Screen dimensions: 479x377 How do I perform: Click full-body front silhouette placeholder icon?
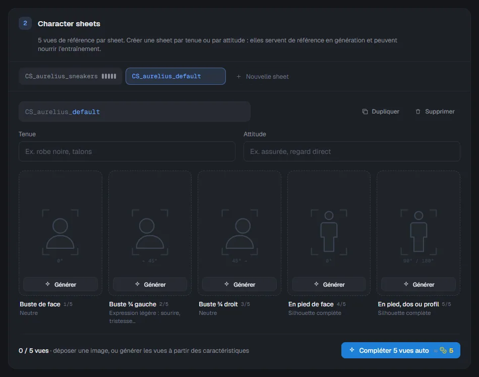click(x=329, y=232)
